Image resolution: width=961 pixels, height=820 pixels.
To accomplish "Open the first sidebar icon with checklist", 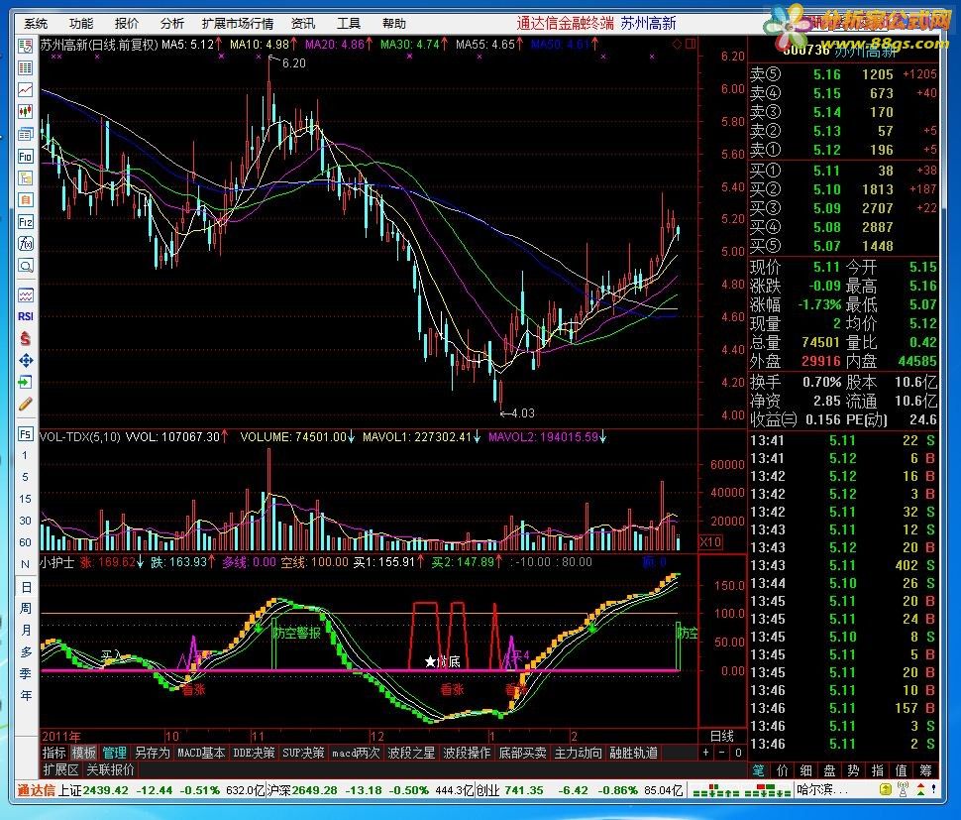I will (25, 46).
